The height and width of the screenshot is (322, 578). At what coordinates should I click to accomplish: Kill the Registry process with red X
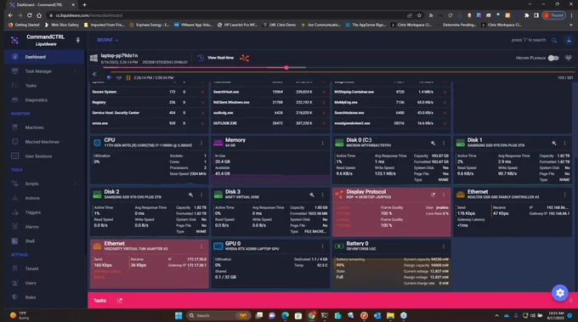coord(202,103)
